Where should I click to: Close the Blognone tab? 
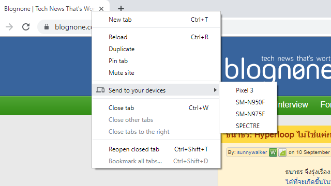pyautogui.click(x=101, y=9)
